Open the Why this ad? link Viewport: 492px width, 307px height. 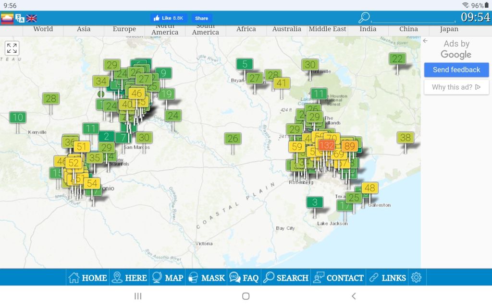point(456,87)
